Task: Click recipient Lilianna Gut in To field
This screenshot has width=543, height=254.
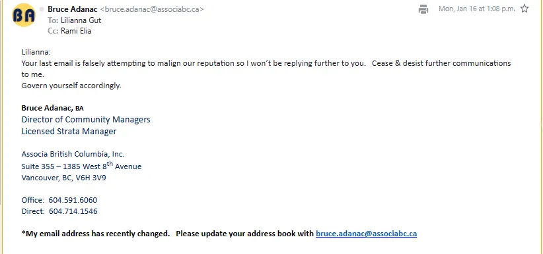Action: (x=81, y=20)
